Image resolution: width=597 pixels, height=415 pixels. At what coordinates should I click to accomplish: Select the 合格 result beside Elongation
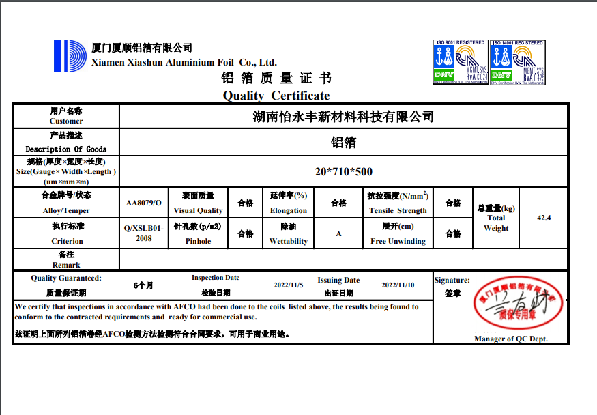pos(338,203)
